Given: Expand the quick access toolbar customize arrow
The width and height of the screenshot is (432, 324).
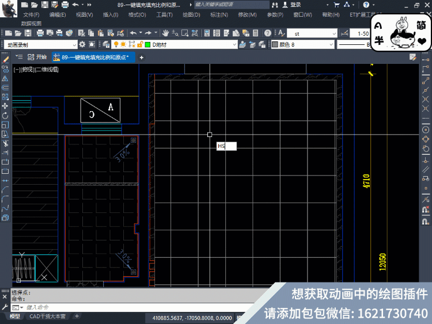Looking at the screenshot, I should point(89,5).
